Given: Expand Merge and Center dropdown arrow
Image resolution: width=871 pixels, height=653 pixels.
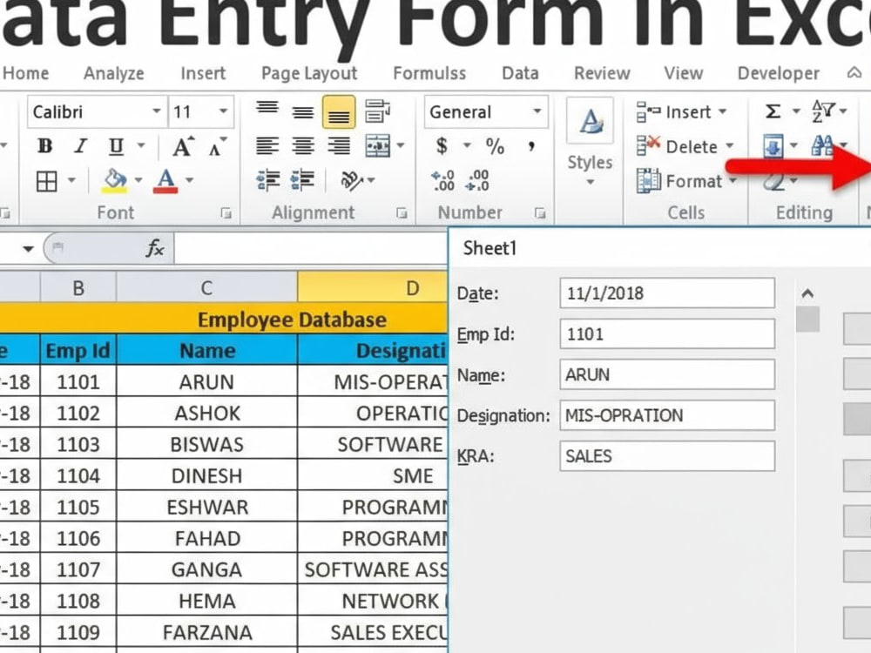Looking at the screenshot, I should pyautogui.click(x=401, y=146).
